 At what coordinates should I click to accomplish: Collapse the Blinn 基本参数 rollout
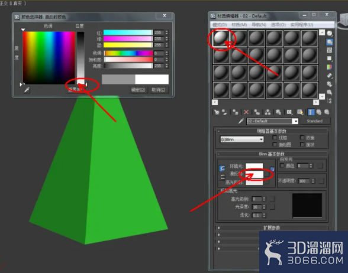pyautogui.click(x=272, y=154)
